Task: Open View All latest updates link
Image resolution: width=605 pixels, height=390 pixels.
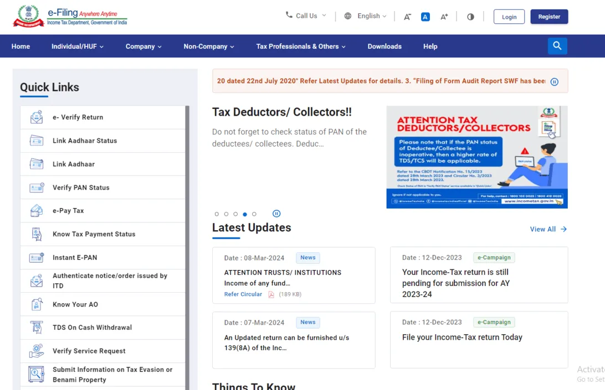Action: 548,229
